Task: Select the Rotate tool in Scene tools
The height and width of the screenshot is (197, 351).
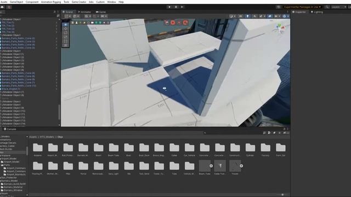Action: pos(65,33)
